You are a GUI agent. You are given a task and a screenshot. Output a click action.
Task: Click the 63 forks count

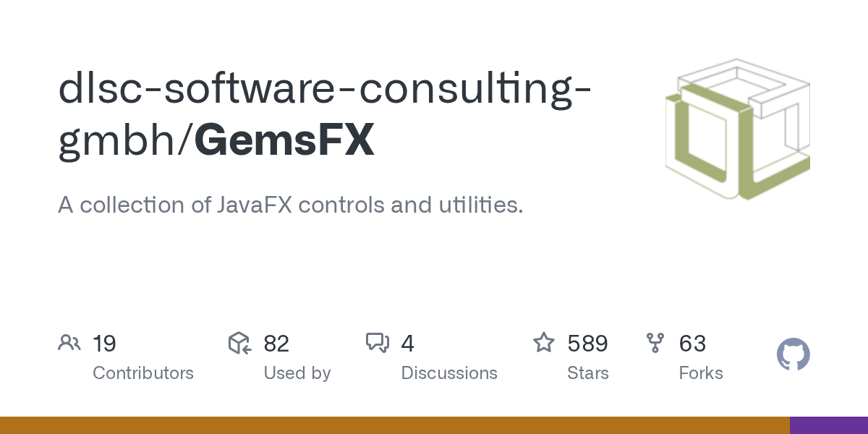[692, 344]
